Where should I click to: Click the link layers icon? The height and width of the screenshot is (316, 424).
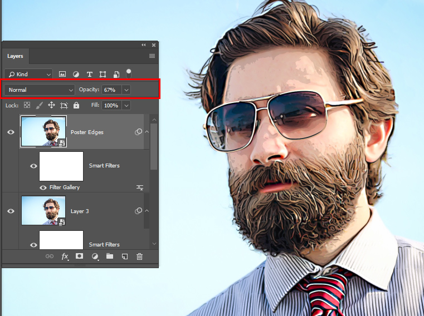tap(50, 256)
